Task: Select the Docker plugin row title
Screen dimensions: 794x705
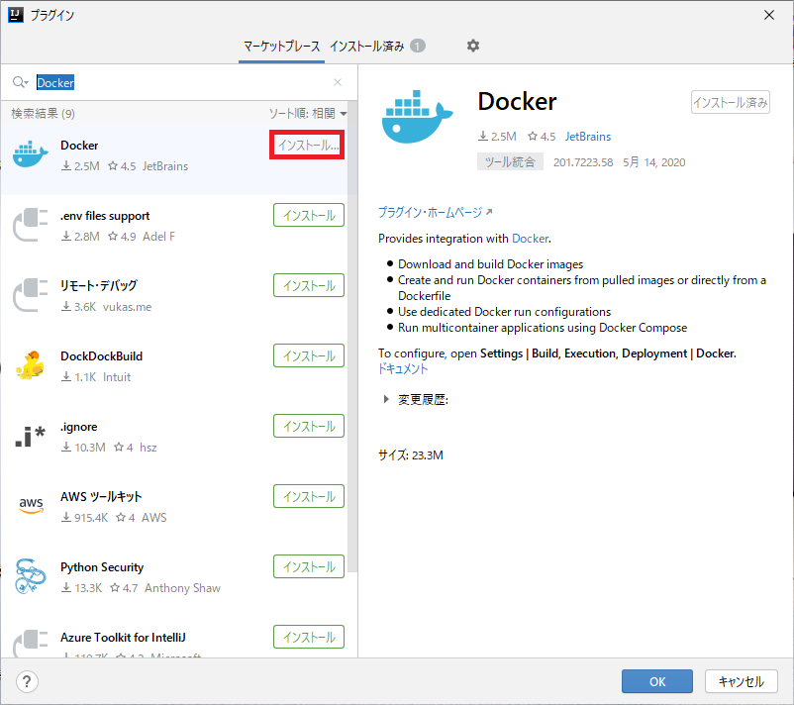Action: tap(79, 146)
